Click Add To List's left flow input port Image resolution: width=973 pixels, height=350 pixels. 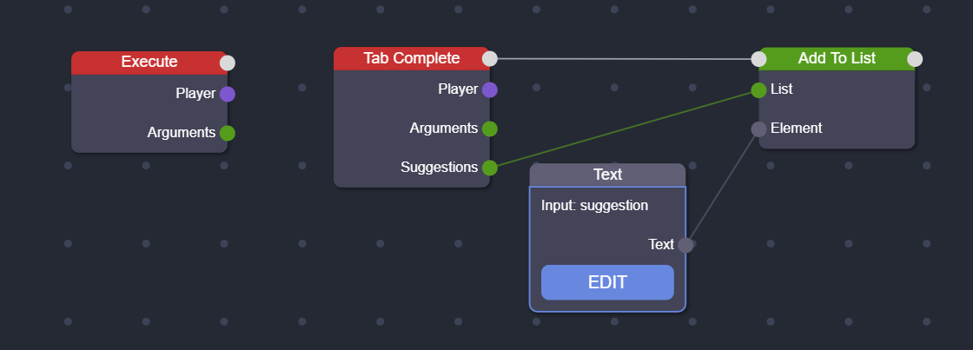[x=758, y=58]
